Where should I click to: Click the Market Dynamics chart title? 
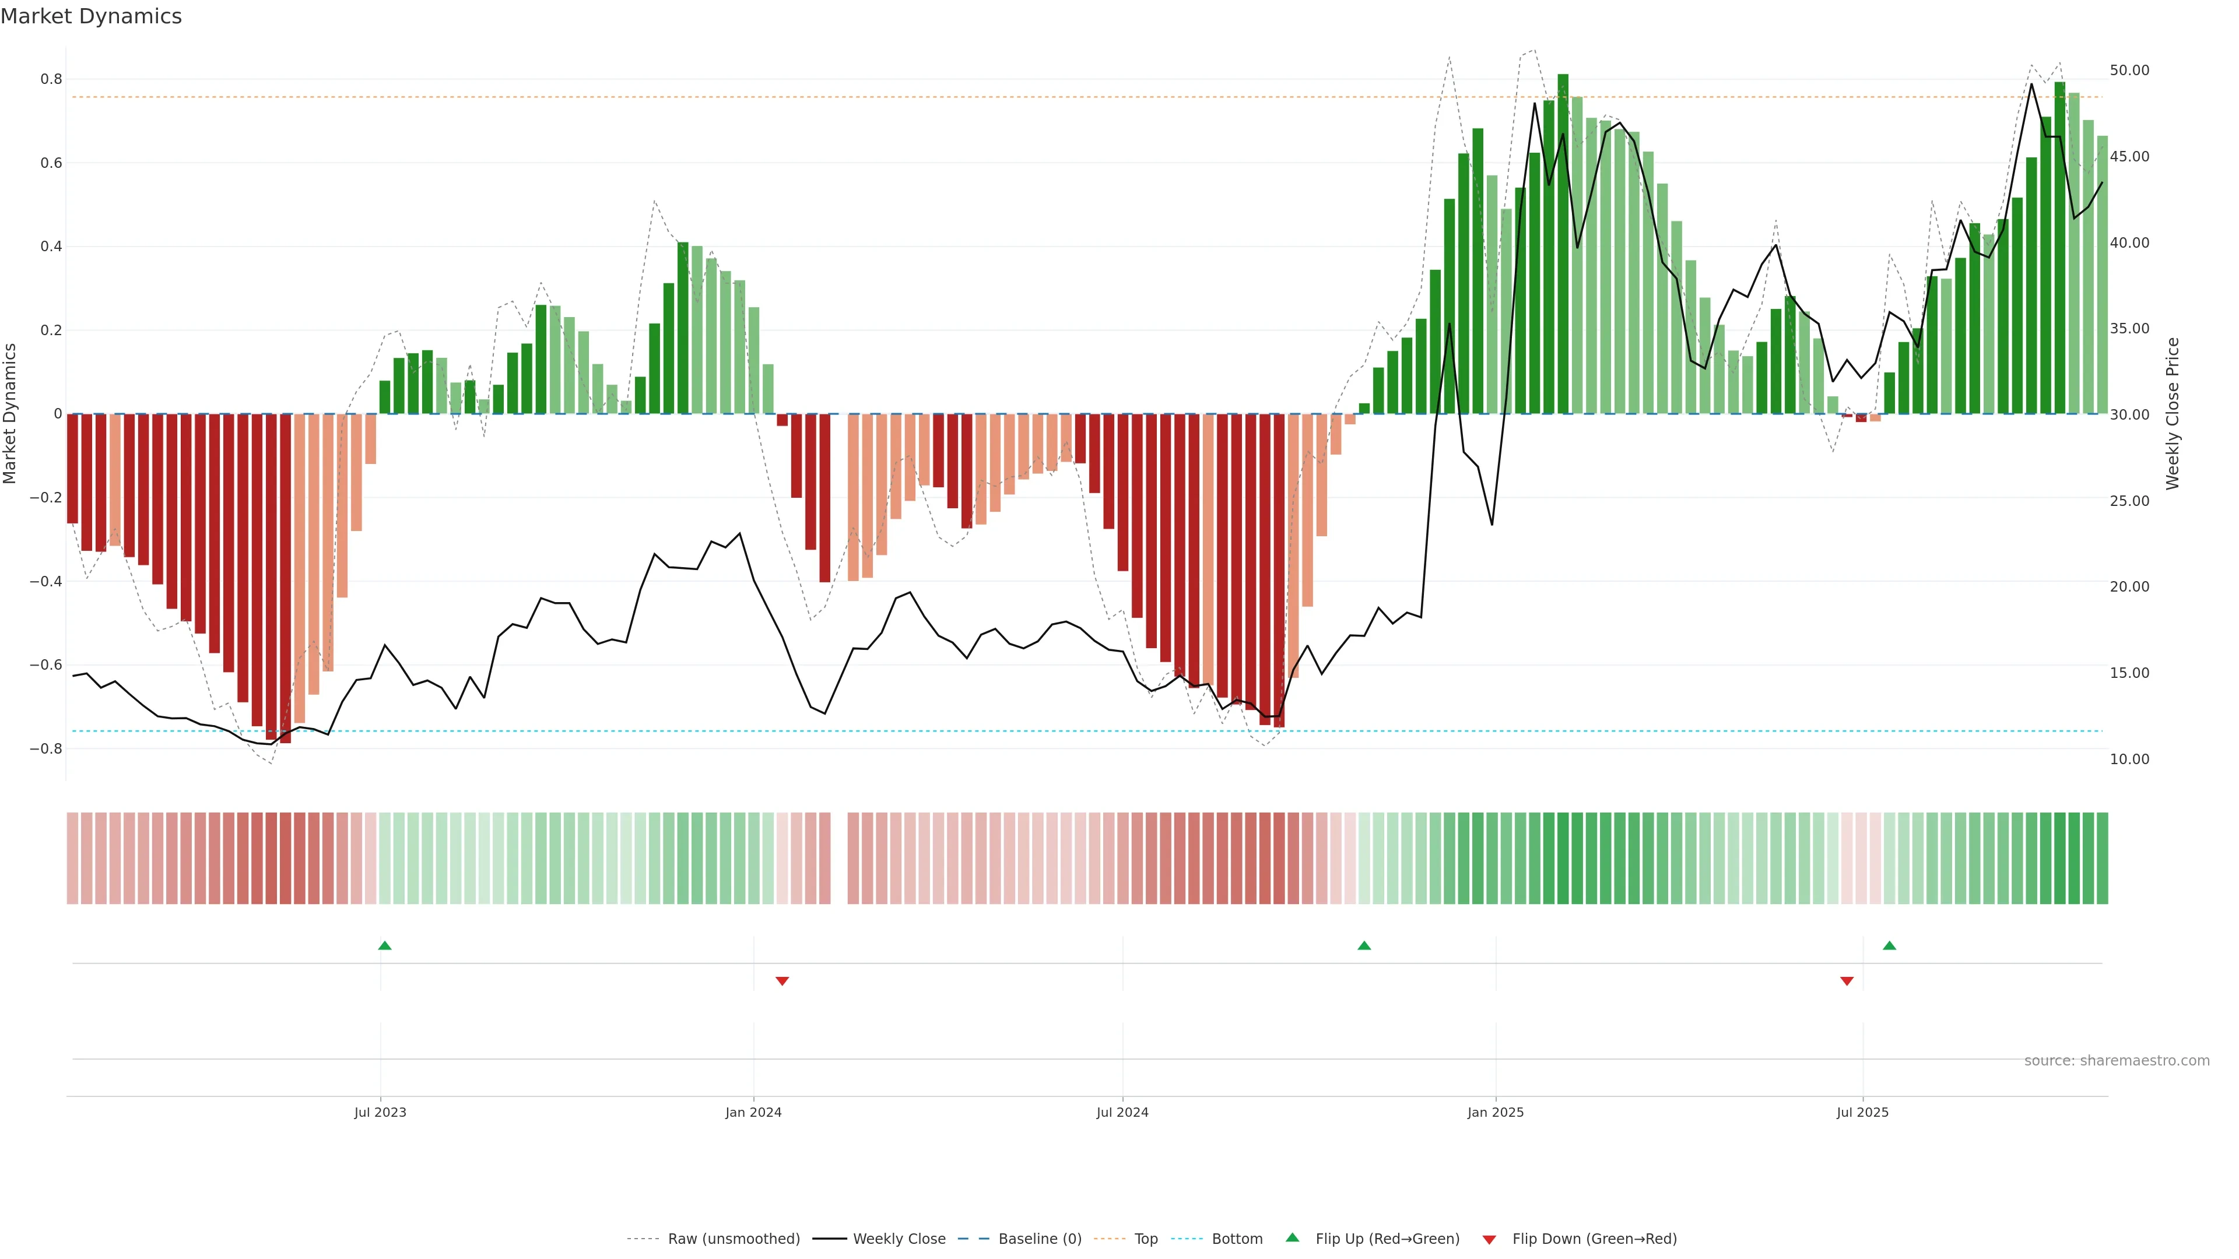(x=92, y=16)
